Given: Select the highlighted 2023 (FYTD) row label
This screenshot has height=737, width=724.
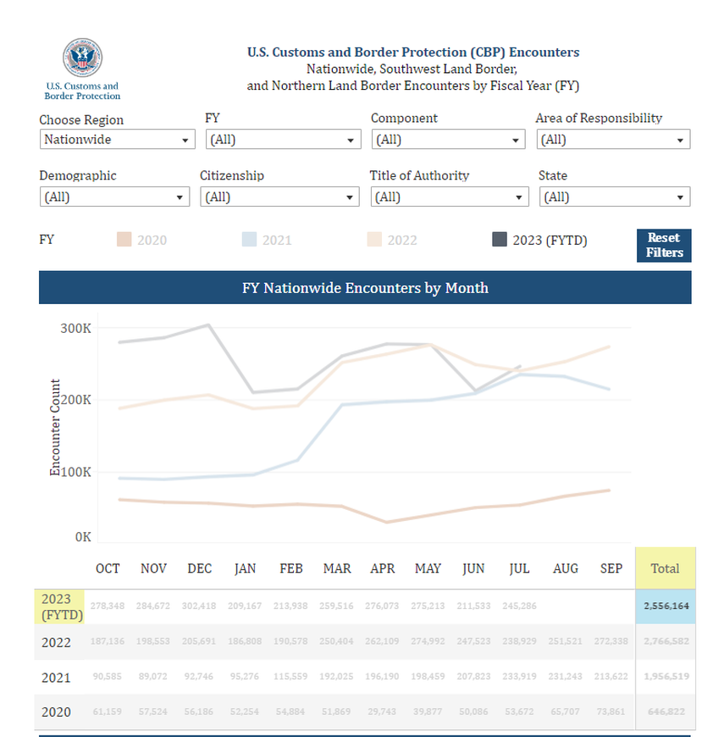Looking at the screenshot, I should (x=58, y=605).
